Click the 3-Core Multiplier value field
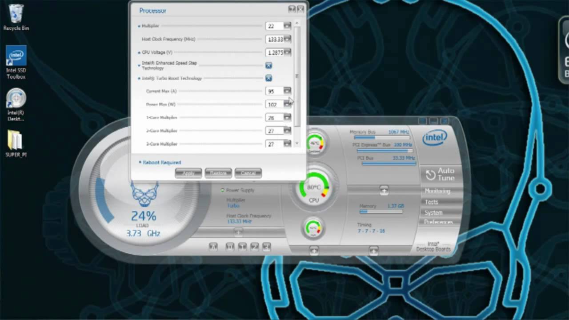The height and width of the screenshot is (320, 569). 274,144
